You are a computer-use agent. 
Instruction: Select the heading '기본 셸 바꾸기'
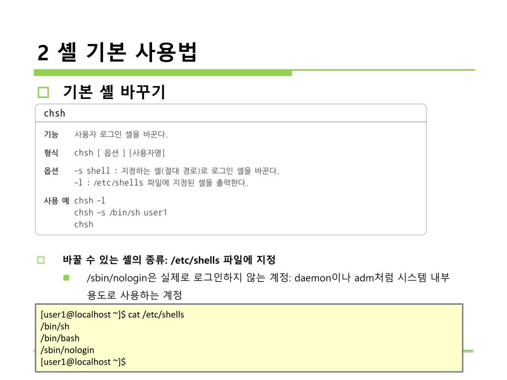pos(114,92)
